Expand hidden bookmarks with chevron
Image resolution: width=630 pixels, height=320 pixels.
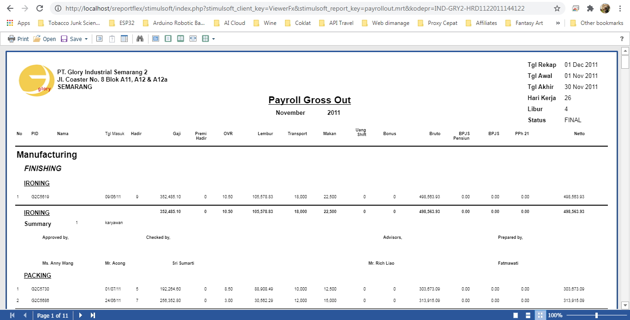tap(558, 23)
